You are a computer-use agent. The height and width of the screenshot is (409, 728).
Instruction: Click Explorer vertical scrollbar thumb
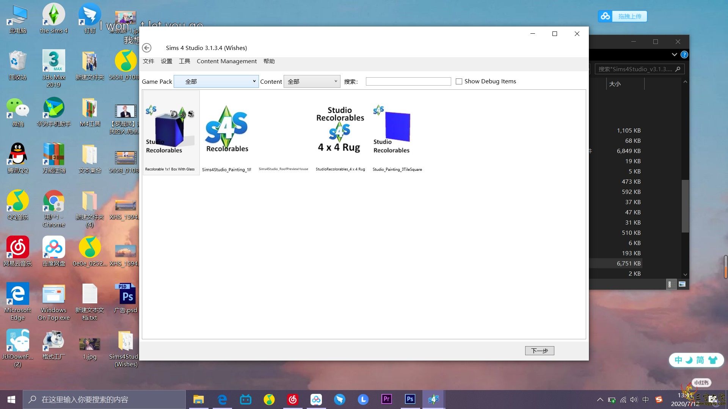(x=685, y=206)
